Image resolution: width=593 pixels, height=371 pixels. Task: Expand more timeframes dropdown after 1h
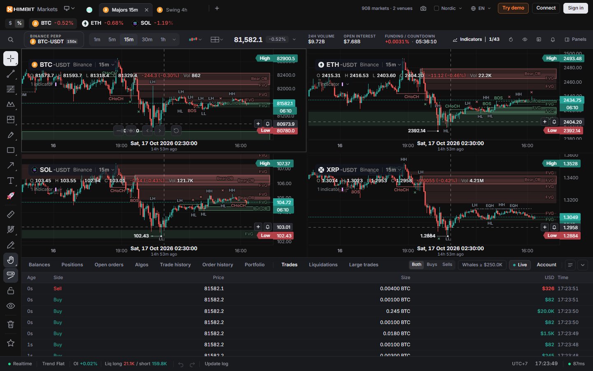pyautogui.click(x=174, y=40)
